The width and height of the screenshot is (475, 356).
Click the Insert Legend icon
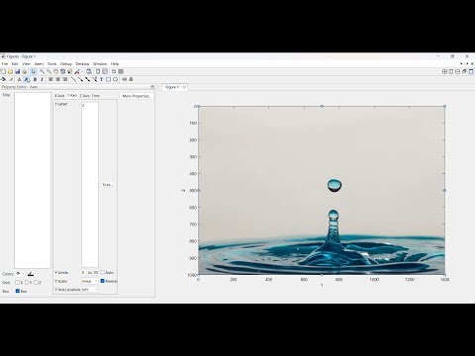point(105,71)
